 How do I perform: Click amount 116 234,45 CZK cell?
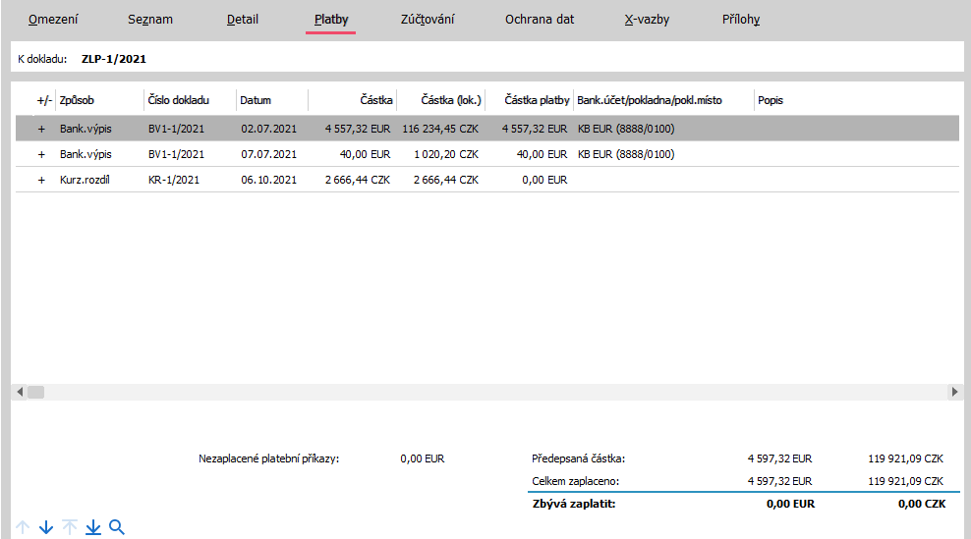click(440, 129)
